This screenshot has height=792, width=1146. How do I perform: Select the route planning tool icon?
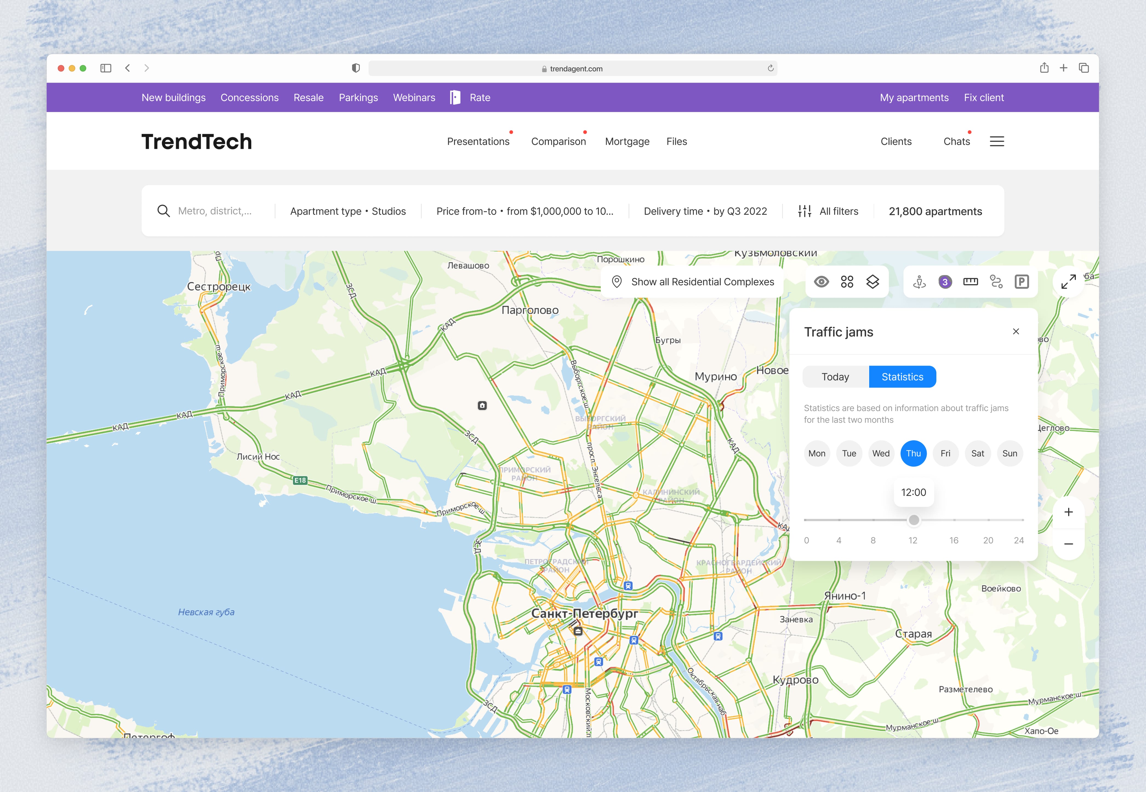click(x=996, y=282)
